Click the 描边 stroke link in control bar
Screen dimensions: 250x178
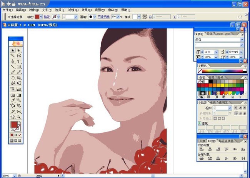point(47,17)
